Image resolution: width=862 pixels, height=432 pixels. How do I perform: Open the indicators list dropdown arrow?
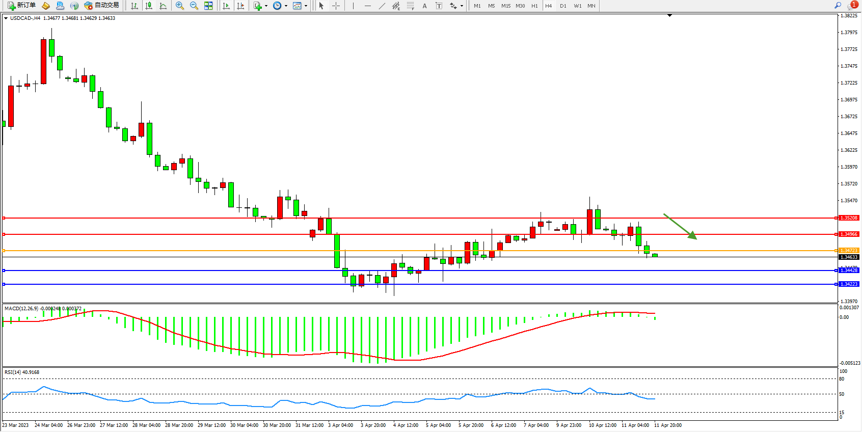(266, 6)
